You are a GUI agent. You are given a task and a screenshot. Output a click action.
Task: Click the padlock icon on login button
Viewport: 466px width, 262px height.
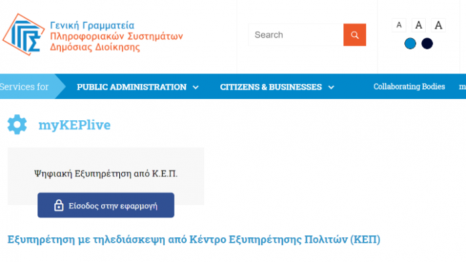(x=59, y=205)
